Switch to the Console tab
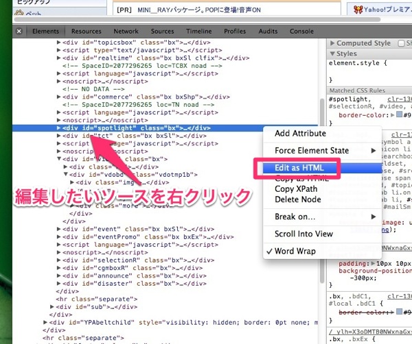 [301, 32]
